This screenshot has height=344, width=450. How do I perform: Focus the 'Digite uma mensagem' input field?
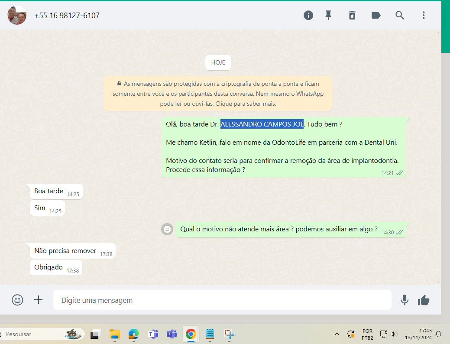tap(222, 300)
